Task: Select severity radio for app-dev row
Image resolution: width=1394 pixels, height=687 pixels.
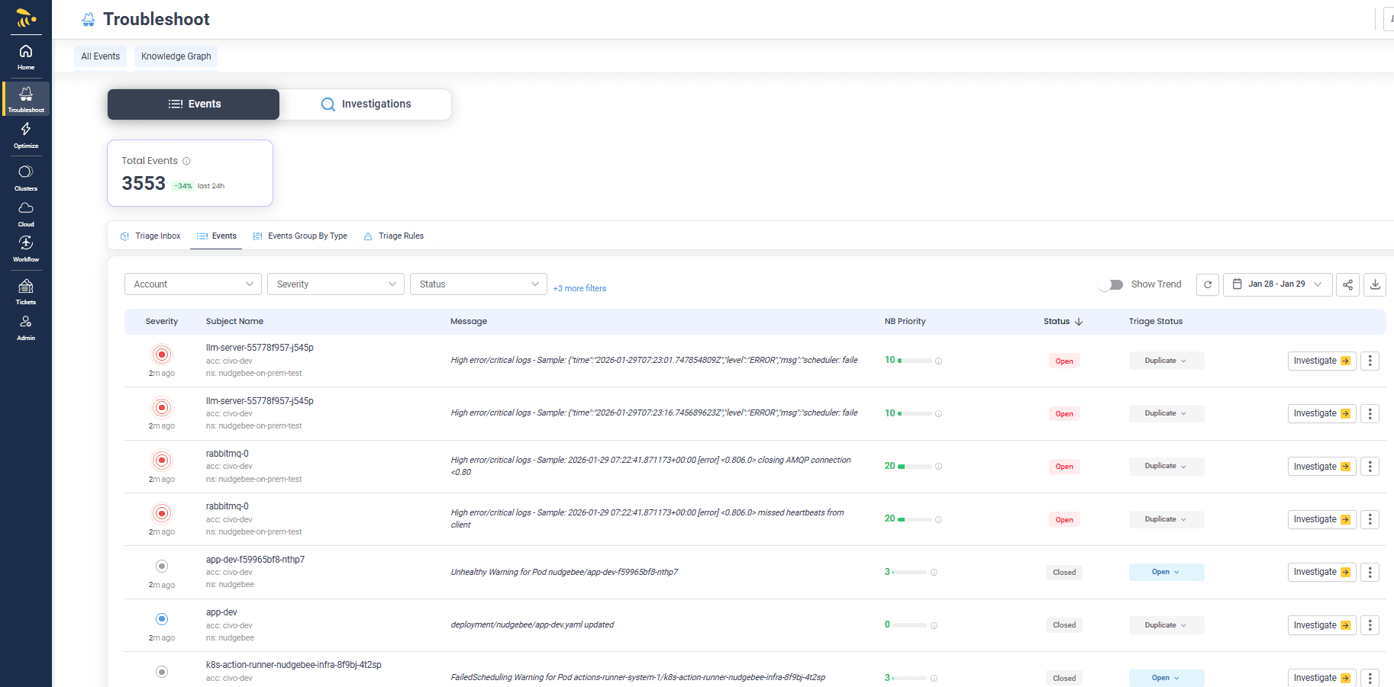Action: click(x=161, y=619)
